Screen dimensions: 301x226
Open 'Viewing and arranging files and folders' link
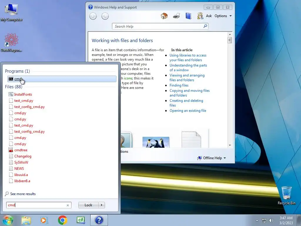click(187, 78)
